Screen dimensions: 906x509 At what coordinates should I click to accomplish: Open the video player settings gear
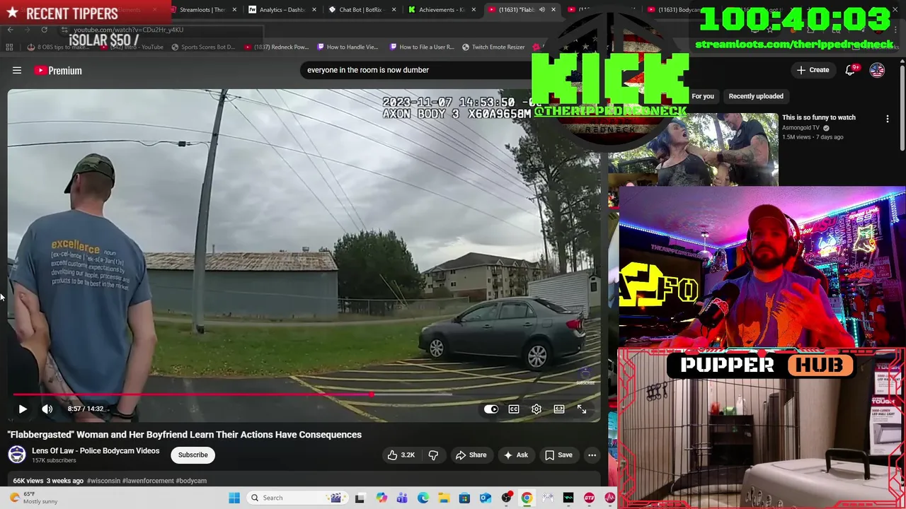point(537,409)
